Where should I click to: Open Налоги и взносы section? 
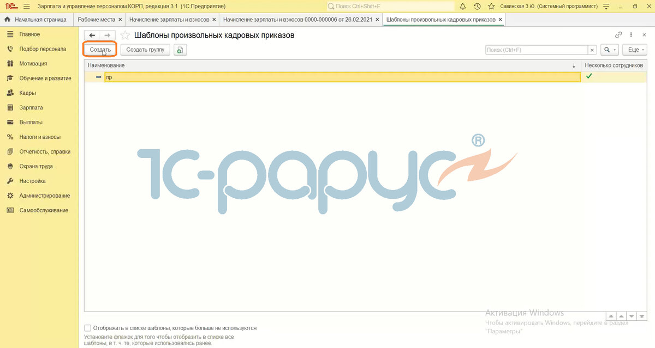click(40, 137)
